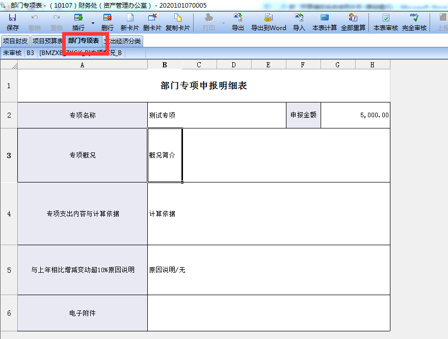
Task: Open the 项目预算表 tab
Action: tap(47, 41)
